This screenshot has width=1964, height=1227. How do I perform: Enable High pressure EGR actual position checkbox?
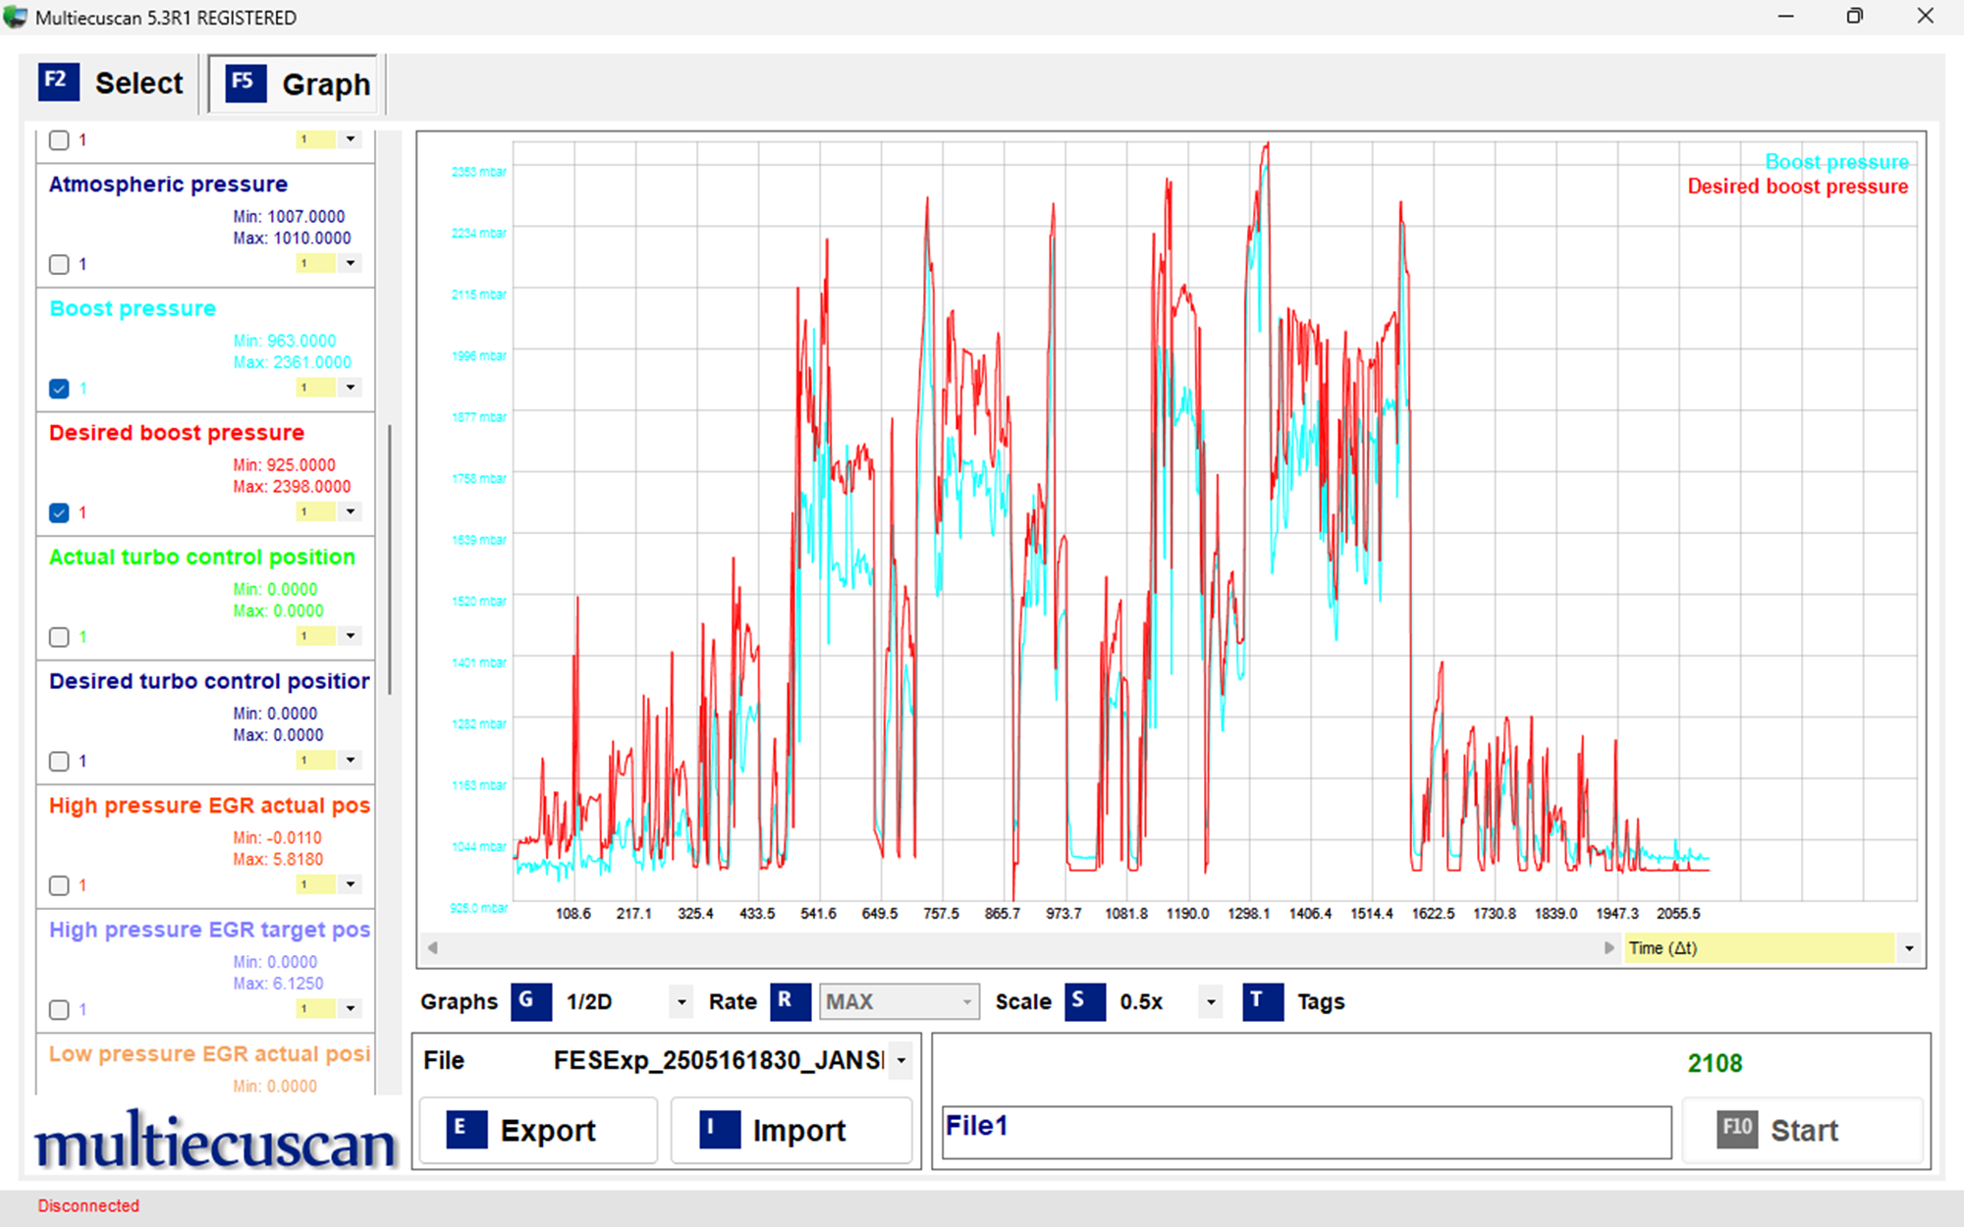[x=59, y=885]
